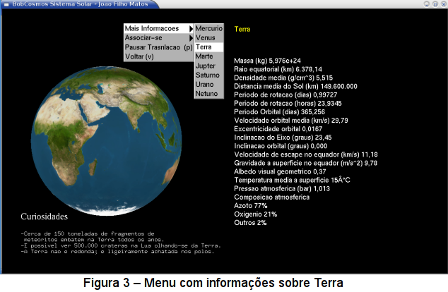The height and width of the screenshot is (292, 448).
Task: Expand the arrow next to Associar-se
Action: pos(191,38)
